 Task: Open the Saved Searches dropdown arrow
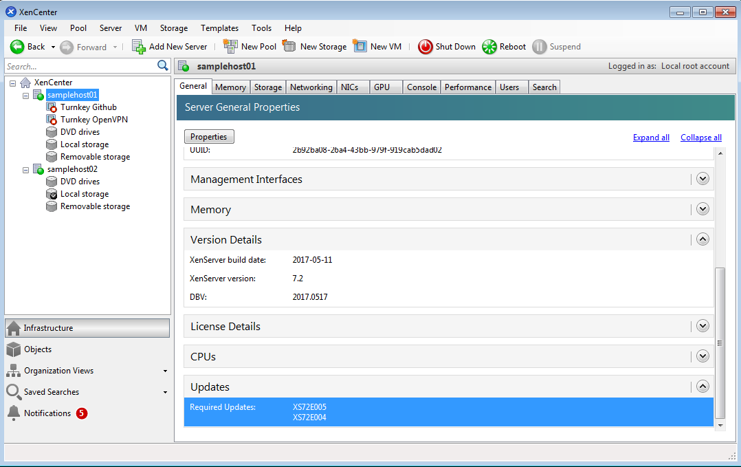click(165, 393)
